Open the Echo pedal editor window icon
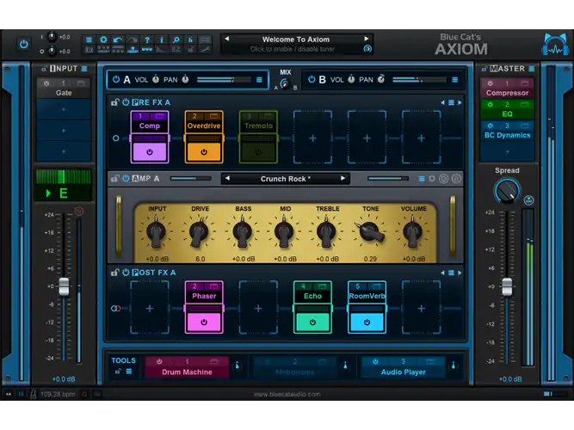 point(322,286)
